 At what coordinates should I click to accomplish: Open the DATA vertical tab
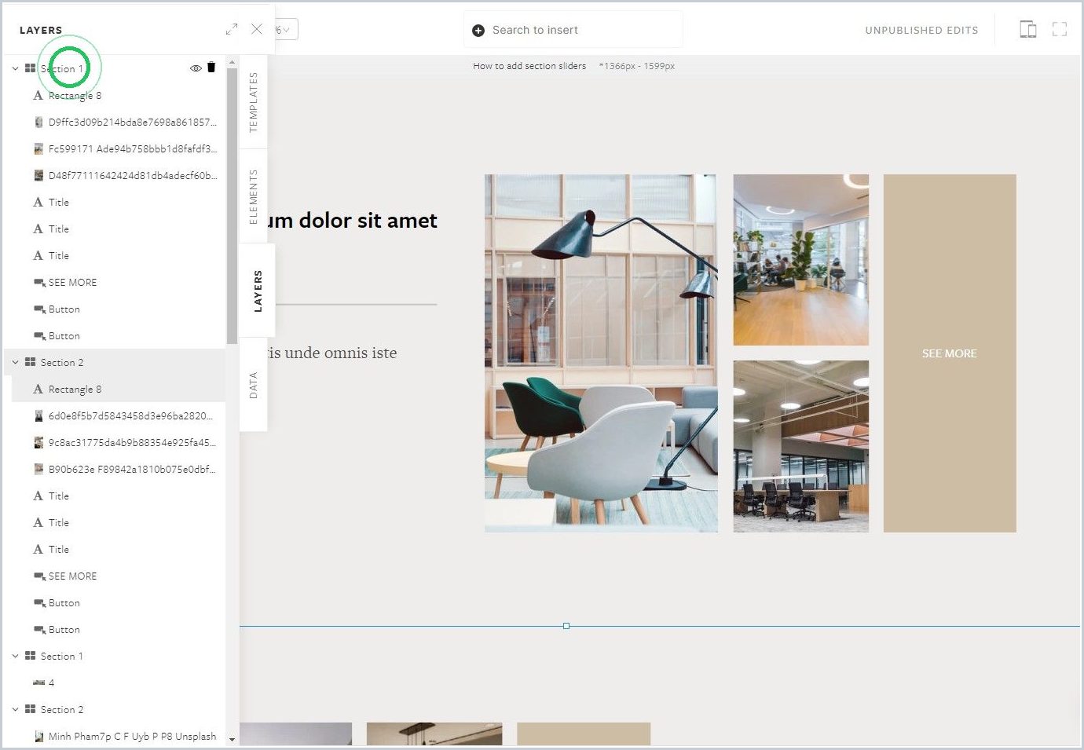(253, 385)
